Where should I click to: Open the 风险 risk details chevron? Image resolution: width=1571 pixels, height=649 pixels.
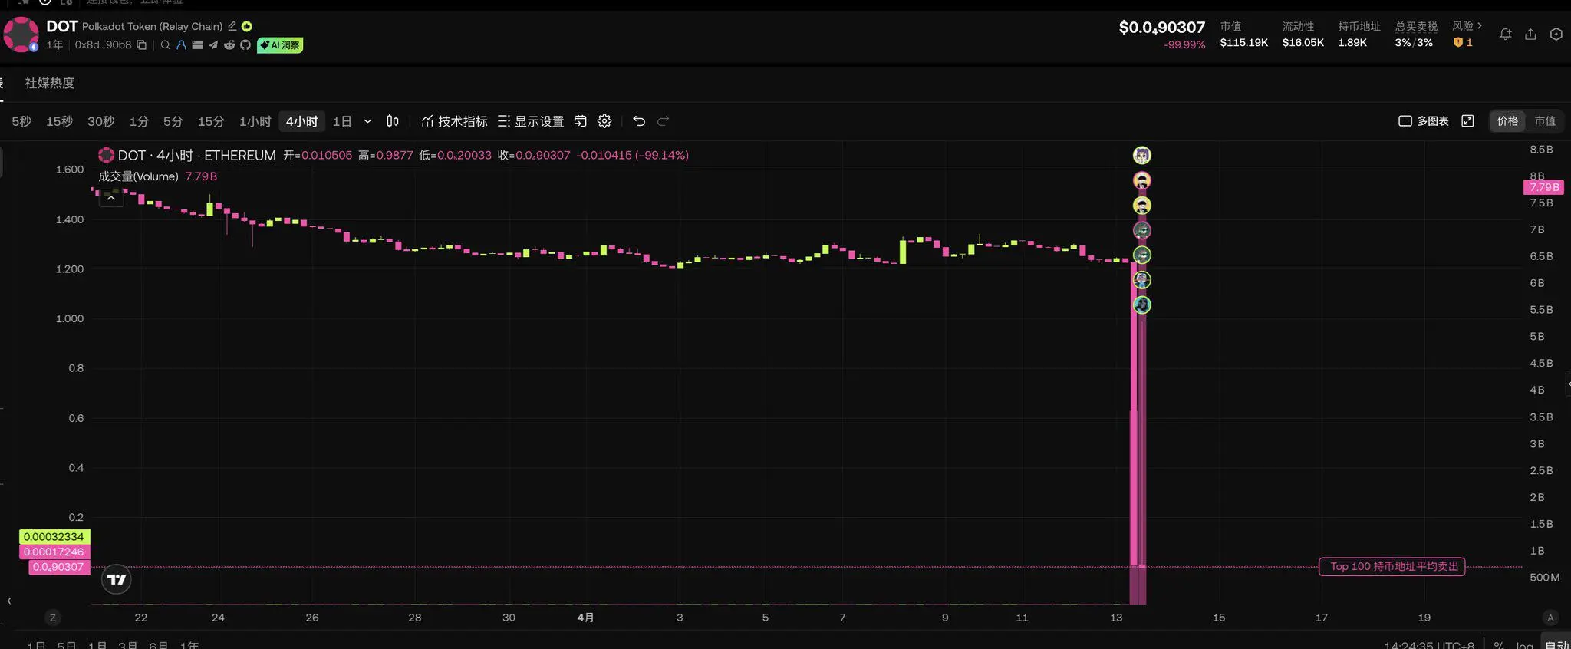pos(1479,26)
